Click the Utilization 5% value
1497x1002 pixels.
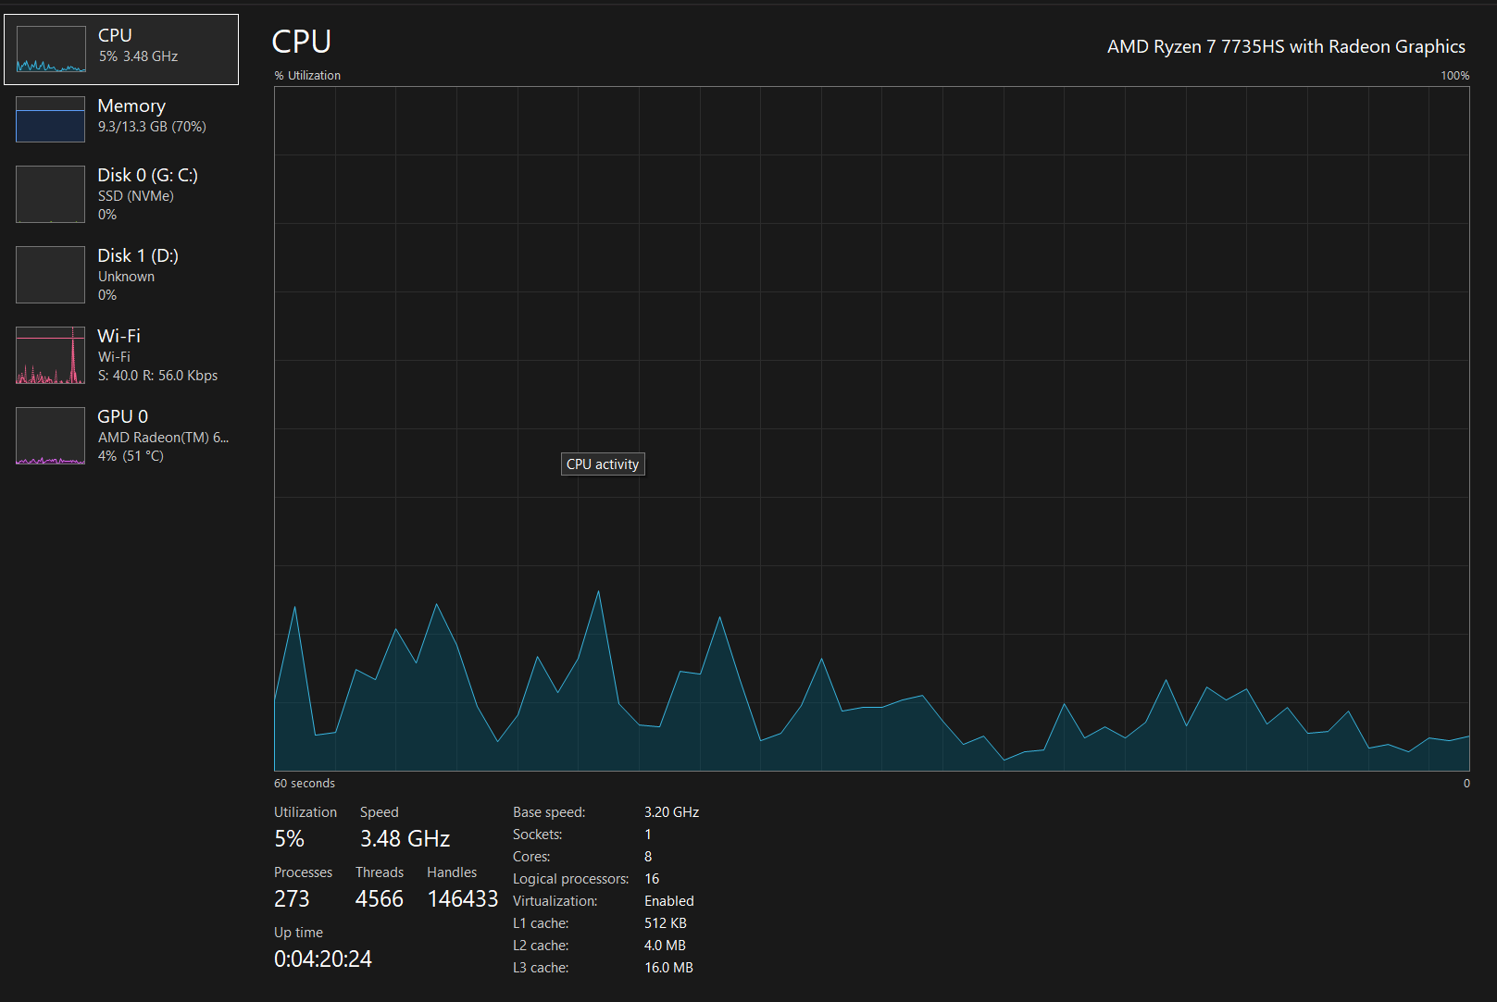click(x=290, y=839)
